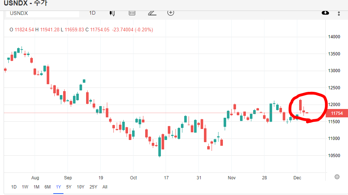Select the drawing pencil tool

click(x=152, y=13)
